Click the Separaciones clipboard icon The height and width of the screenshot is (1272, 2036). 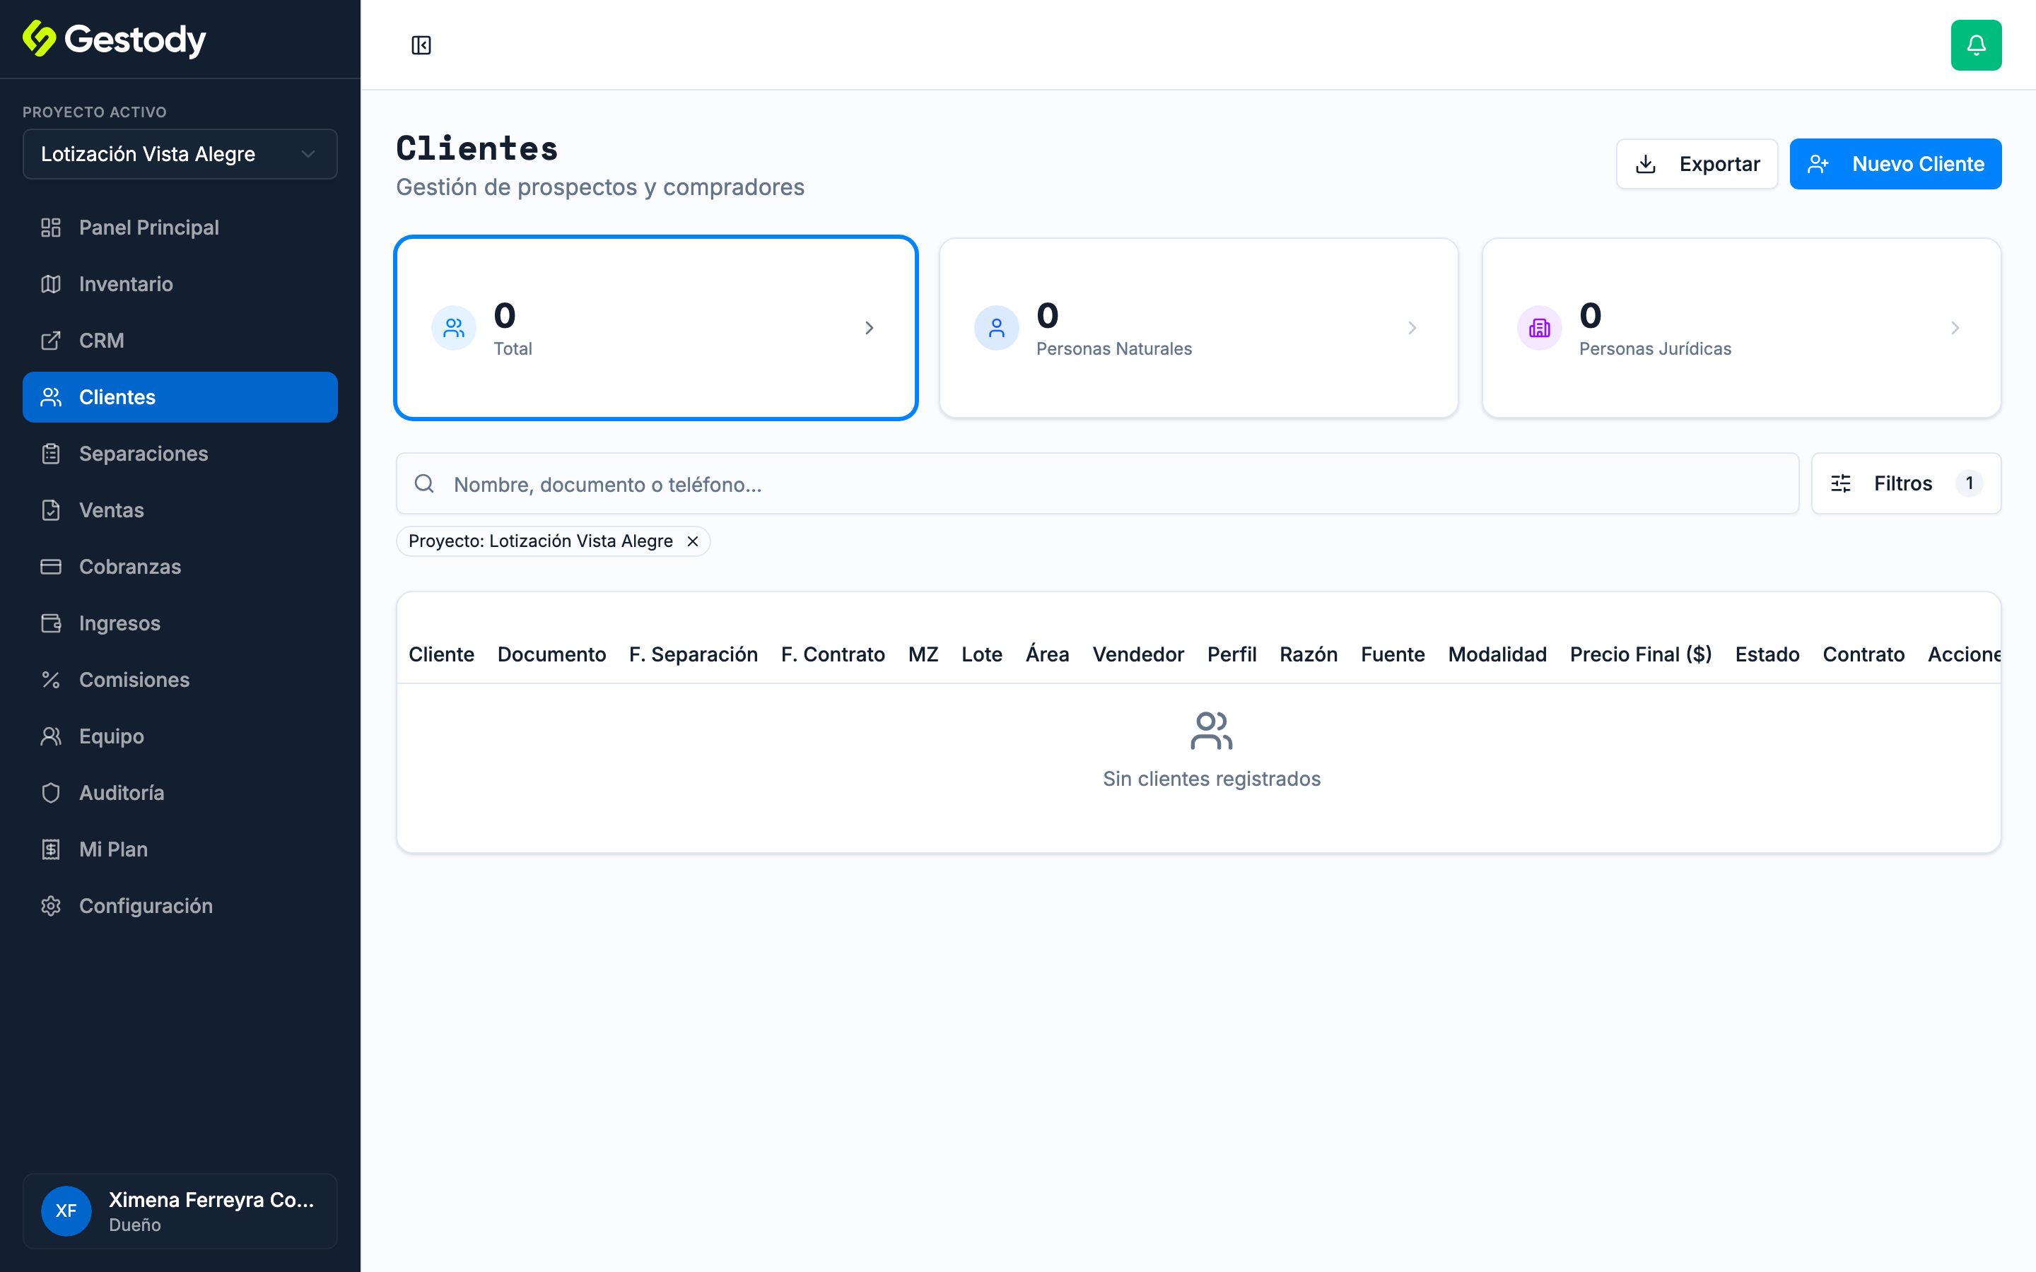click(x=50, y=454)
